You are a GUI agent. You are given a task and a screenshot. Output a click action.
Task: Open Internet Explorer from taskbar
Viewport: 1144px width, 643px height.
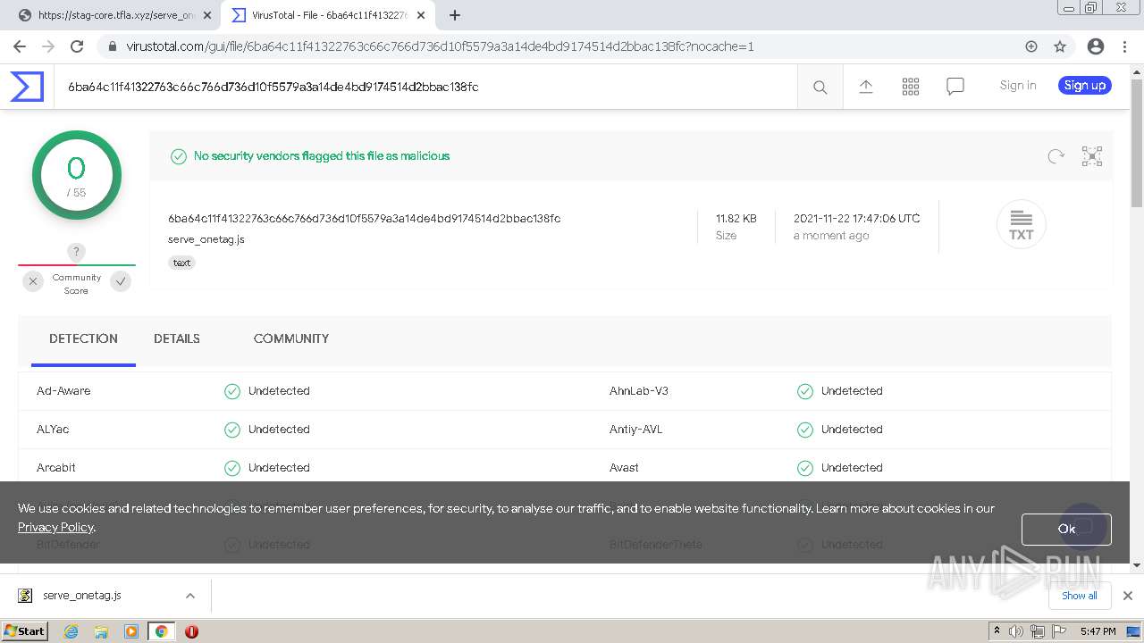pyautogui.click(x=71, y=631)
